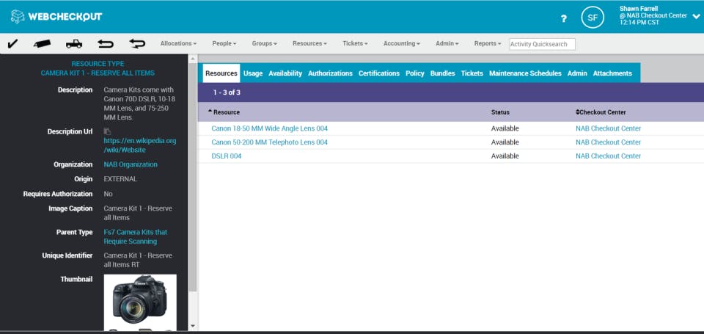Open the Resources dropdown in the navigation bar
Viewport: 704px width, 334px height.
[x=309, y=43]
